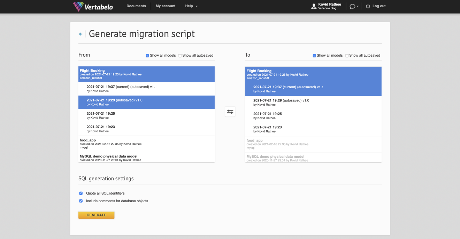The width and height of the screenshot is (460, 239).
Task: Select 19:37 current autosaved v1.1 in From list
Action: coord(146,89)
